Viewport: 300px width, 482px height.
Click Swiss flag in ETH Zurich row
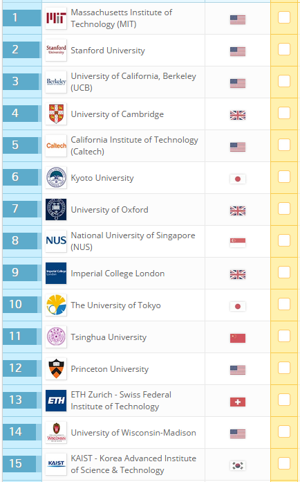click(x=238, y=402)
